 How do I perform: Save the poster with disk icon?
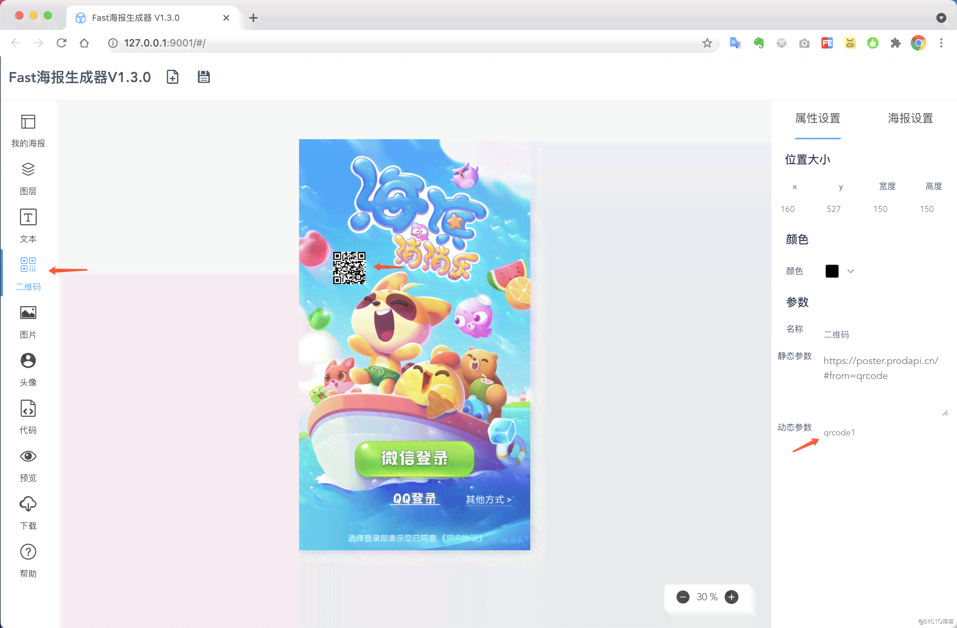click(203, 76)
